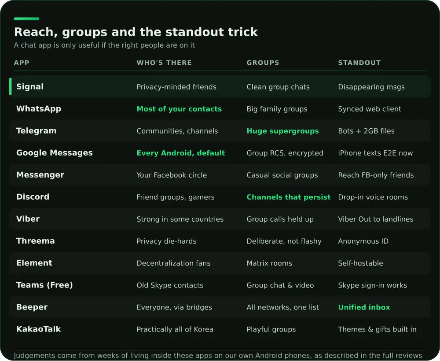This screenshot has height=361, width=440.
Task: Select 'Bots + 2GB files' cell
Action: (366, 131)
